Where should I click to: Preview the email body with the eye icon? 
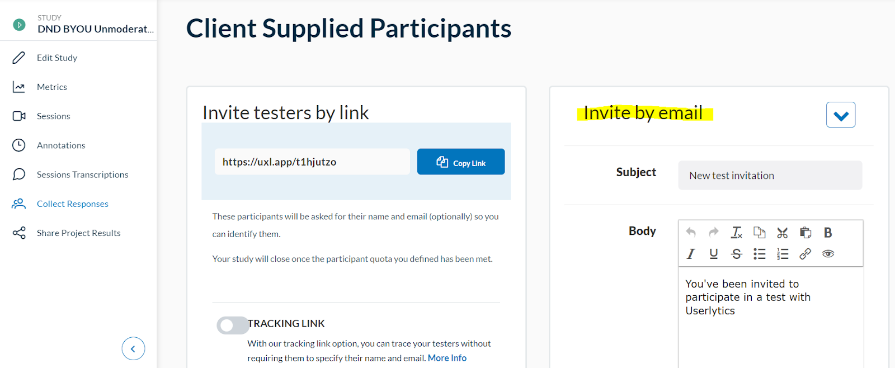828,253
